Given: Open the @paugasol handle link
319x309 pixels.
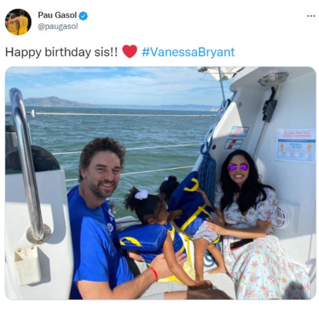Looking at the screenshot, I should (58, 27).
